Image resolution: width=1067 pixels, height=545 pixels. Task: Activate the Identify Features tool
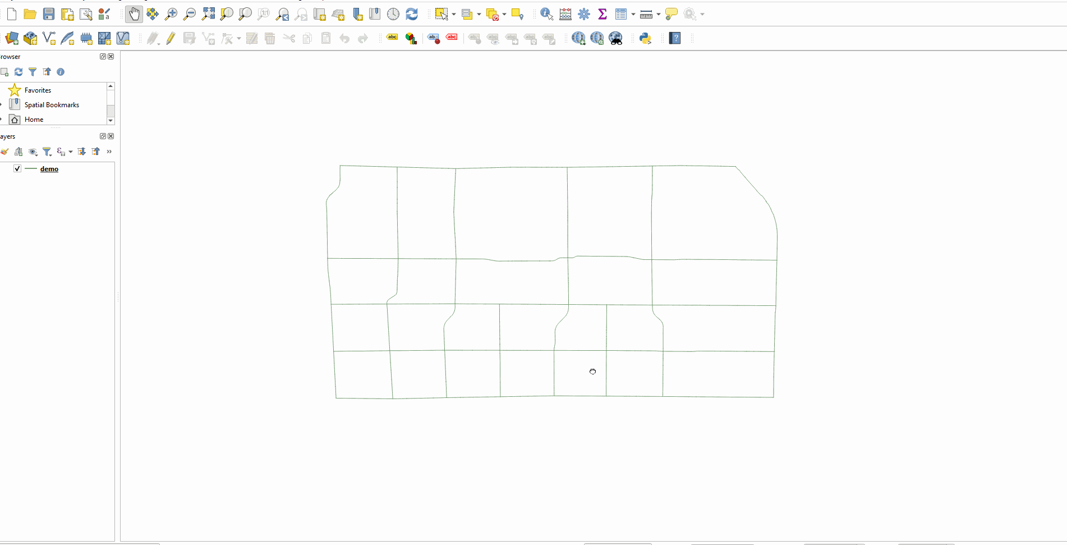tap(546, 14)
